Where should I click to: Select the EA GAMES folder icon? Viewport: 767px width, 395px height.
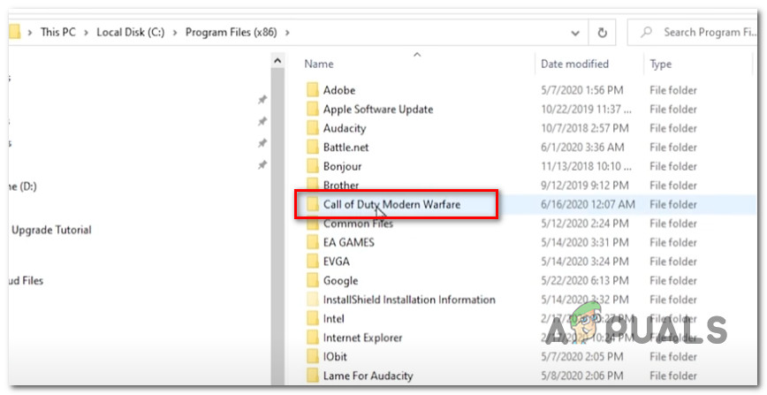(313, 242)
